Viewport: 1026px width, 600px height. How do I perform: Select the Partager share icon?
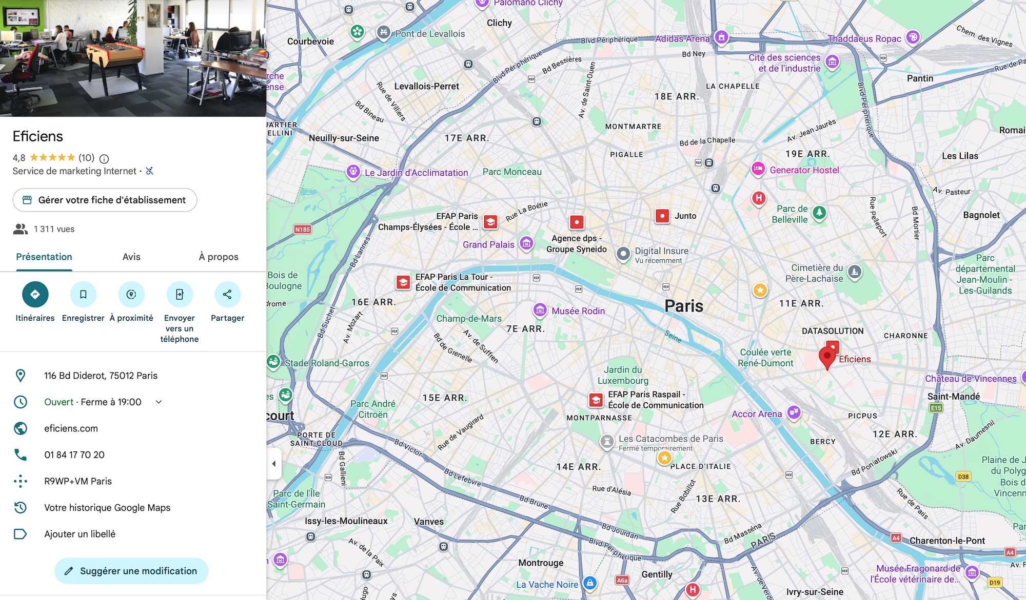[x=227, y=295]
